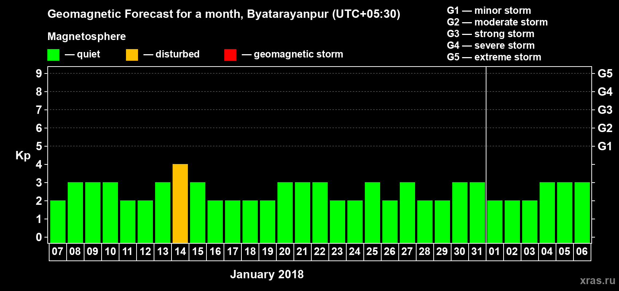
Task: Click the green quiet legend swatch
Action: pyautogui.click(x=53, y=55)
